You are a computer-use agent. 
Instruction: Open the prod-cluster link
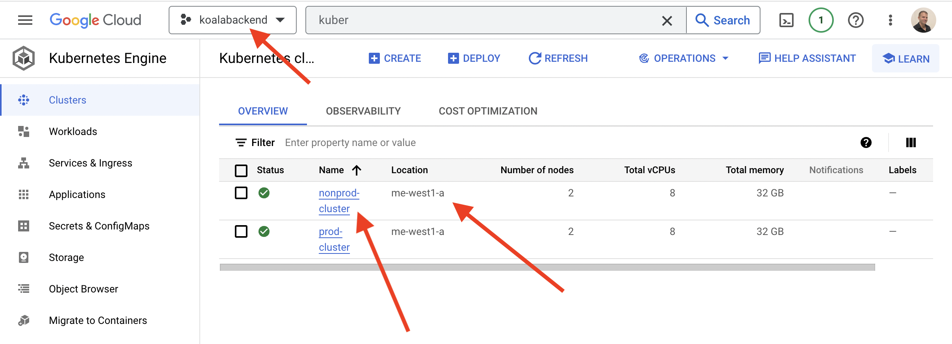(x=334, y=239)
